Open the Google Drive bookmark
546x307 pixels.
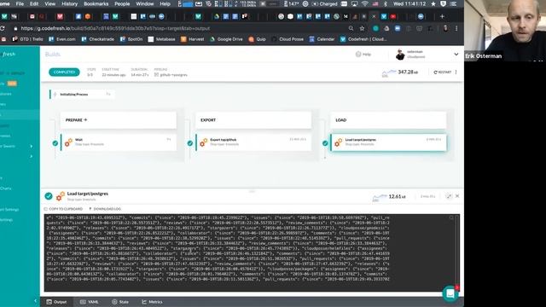[x=226, y=39]
